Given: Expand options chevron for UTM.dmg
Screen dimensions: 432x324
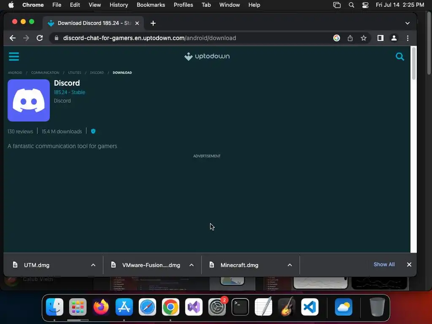Looking at the screenshot, I should point(93,265).
